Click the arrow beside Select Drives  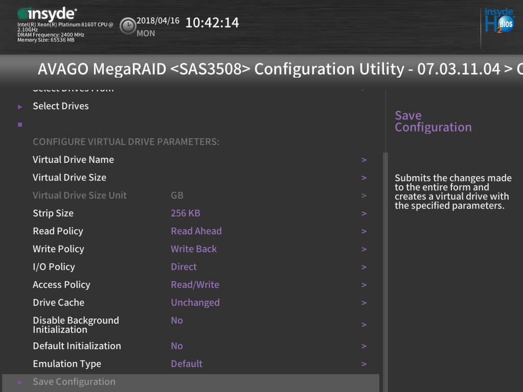click(20, 107)
